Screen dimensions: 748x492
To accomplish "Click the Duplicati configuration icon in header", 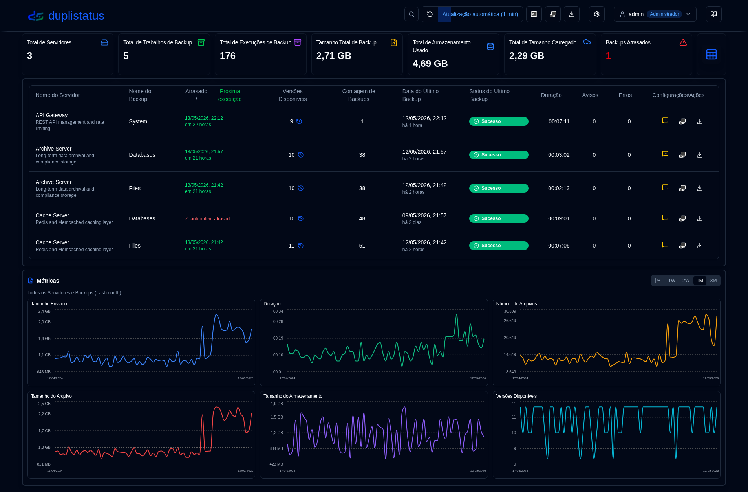I will click(553, 14).
